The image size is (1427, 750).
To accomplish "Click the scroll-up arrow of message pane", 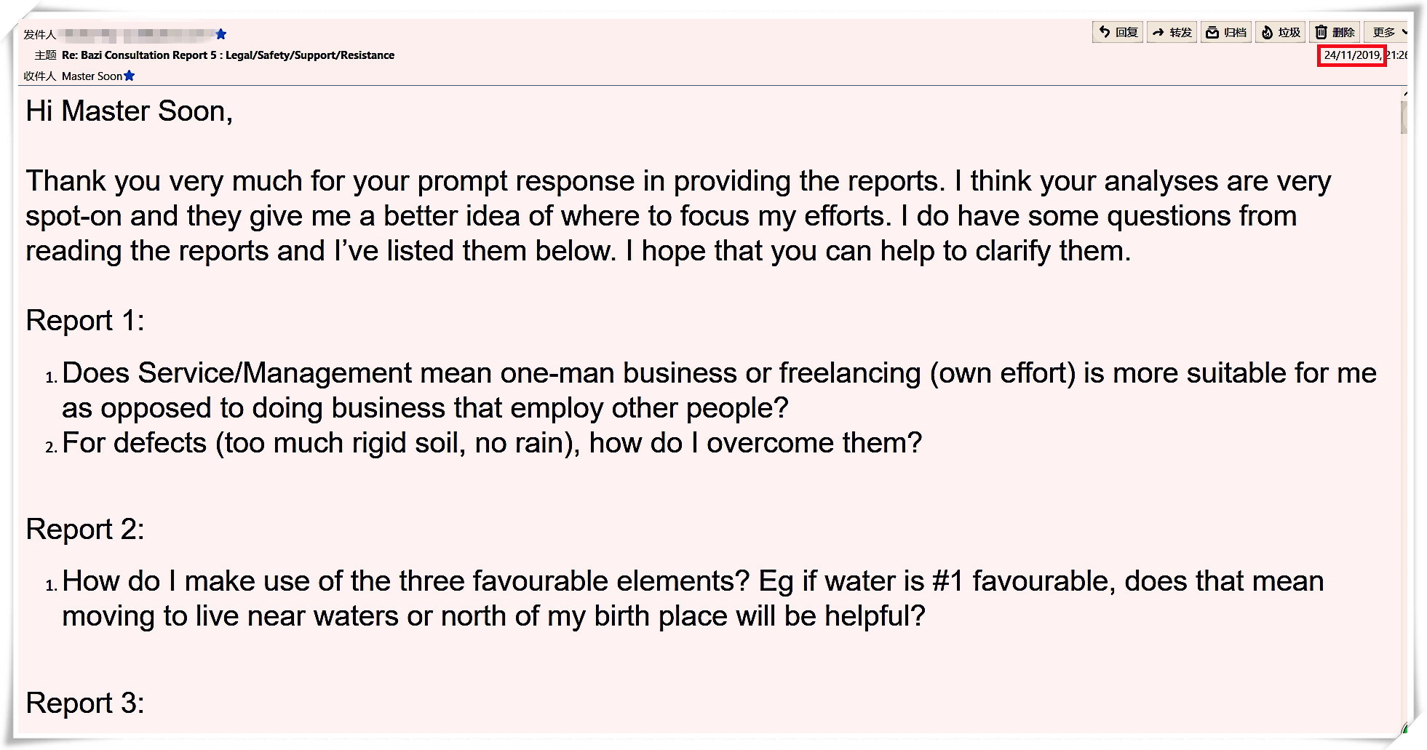I will (1404, 94).
